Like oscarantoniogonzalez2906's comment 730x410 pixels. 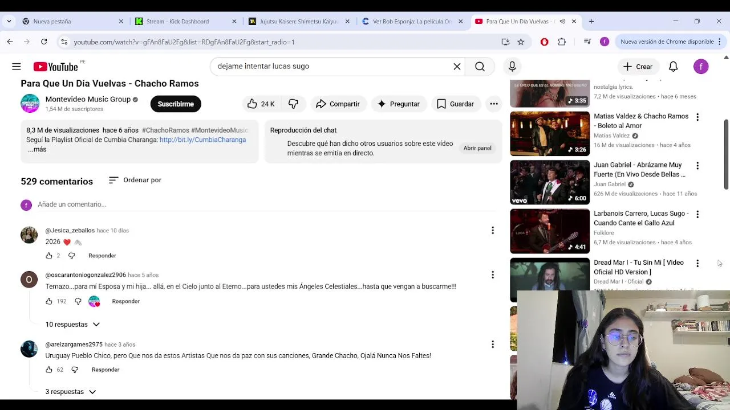(x=49, y=301)
